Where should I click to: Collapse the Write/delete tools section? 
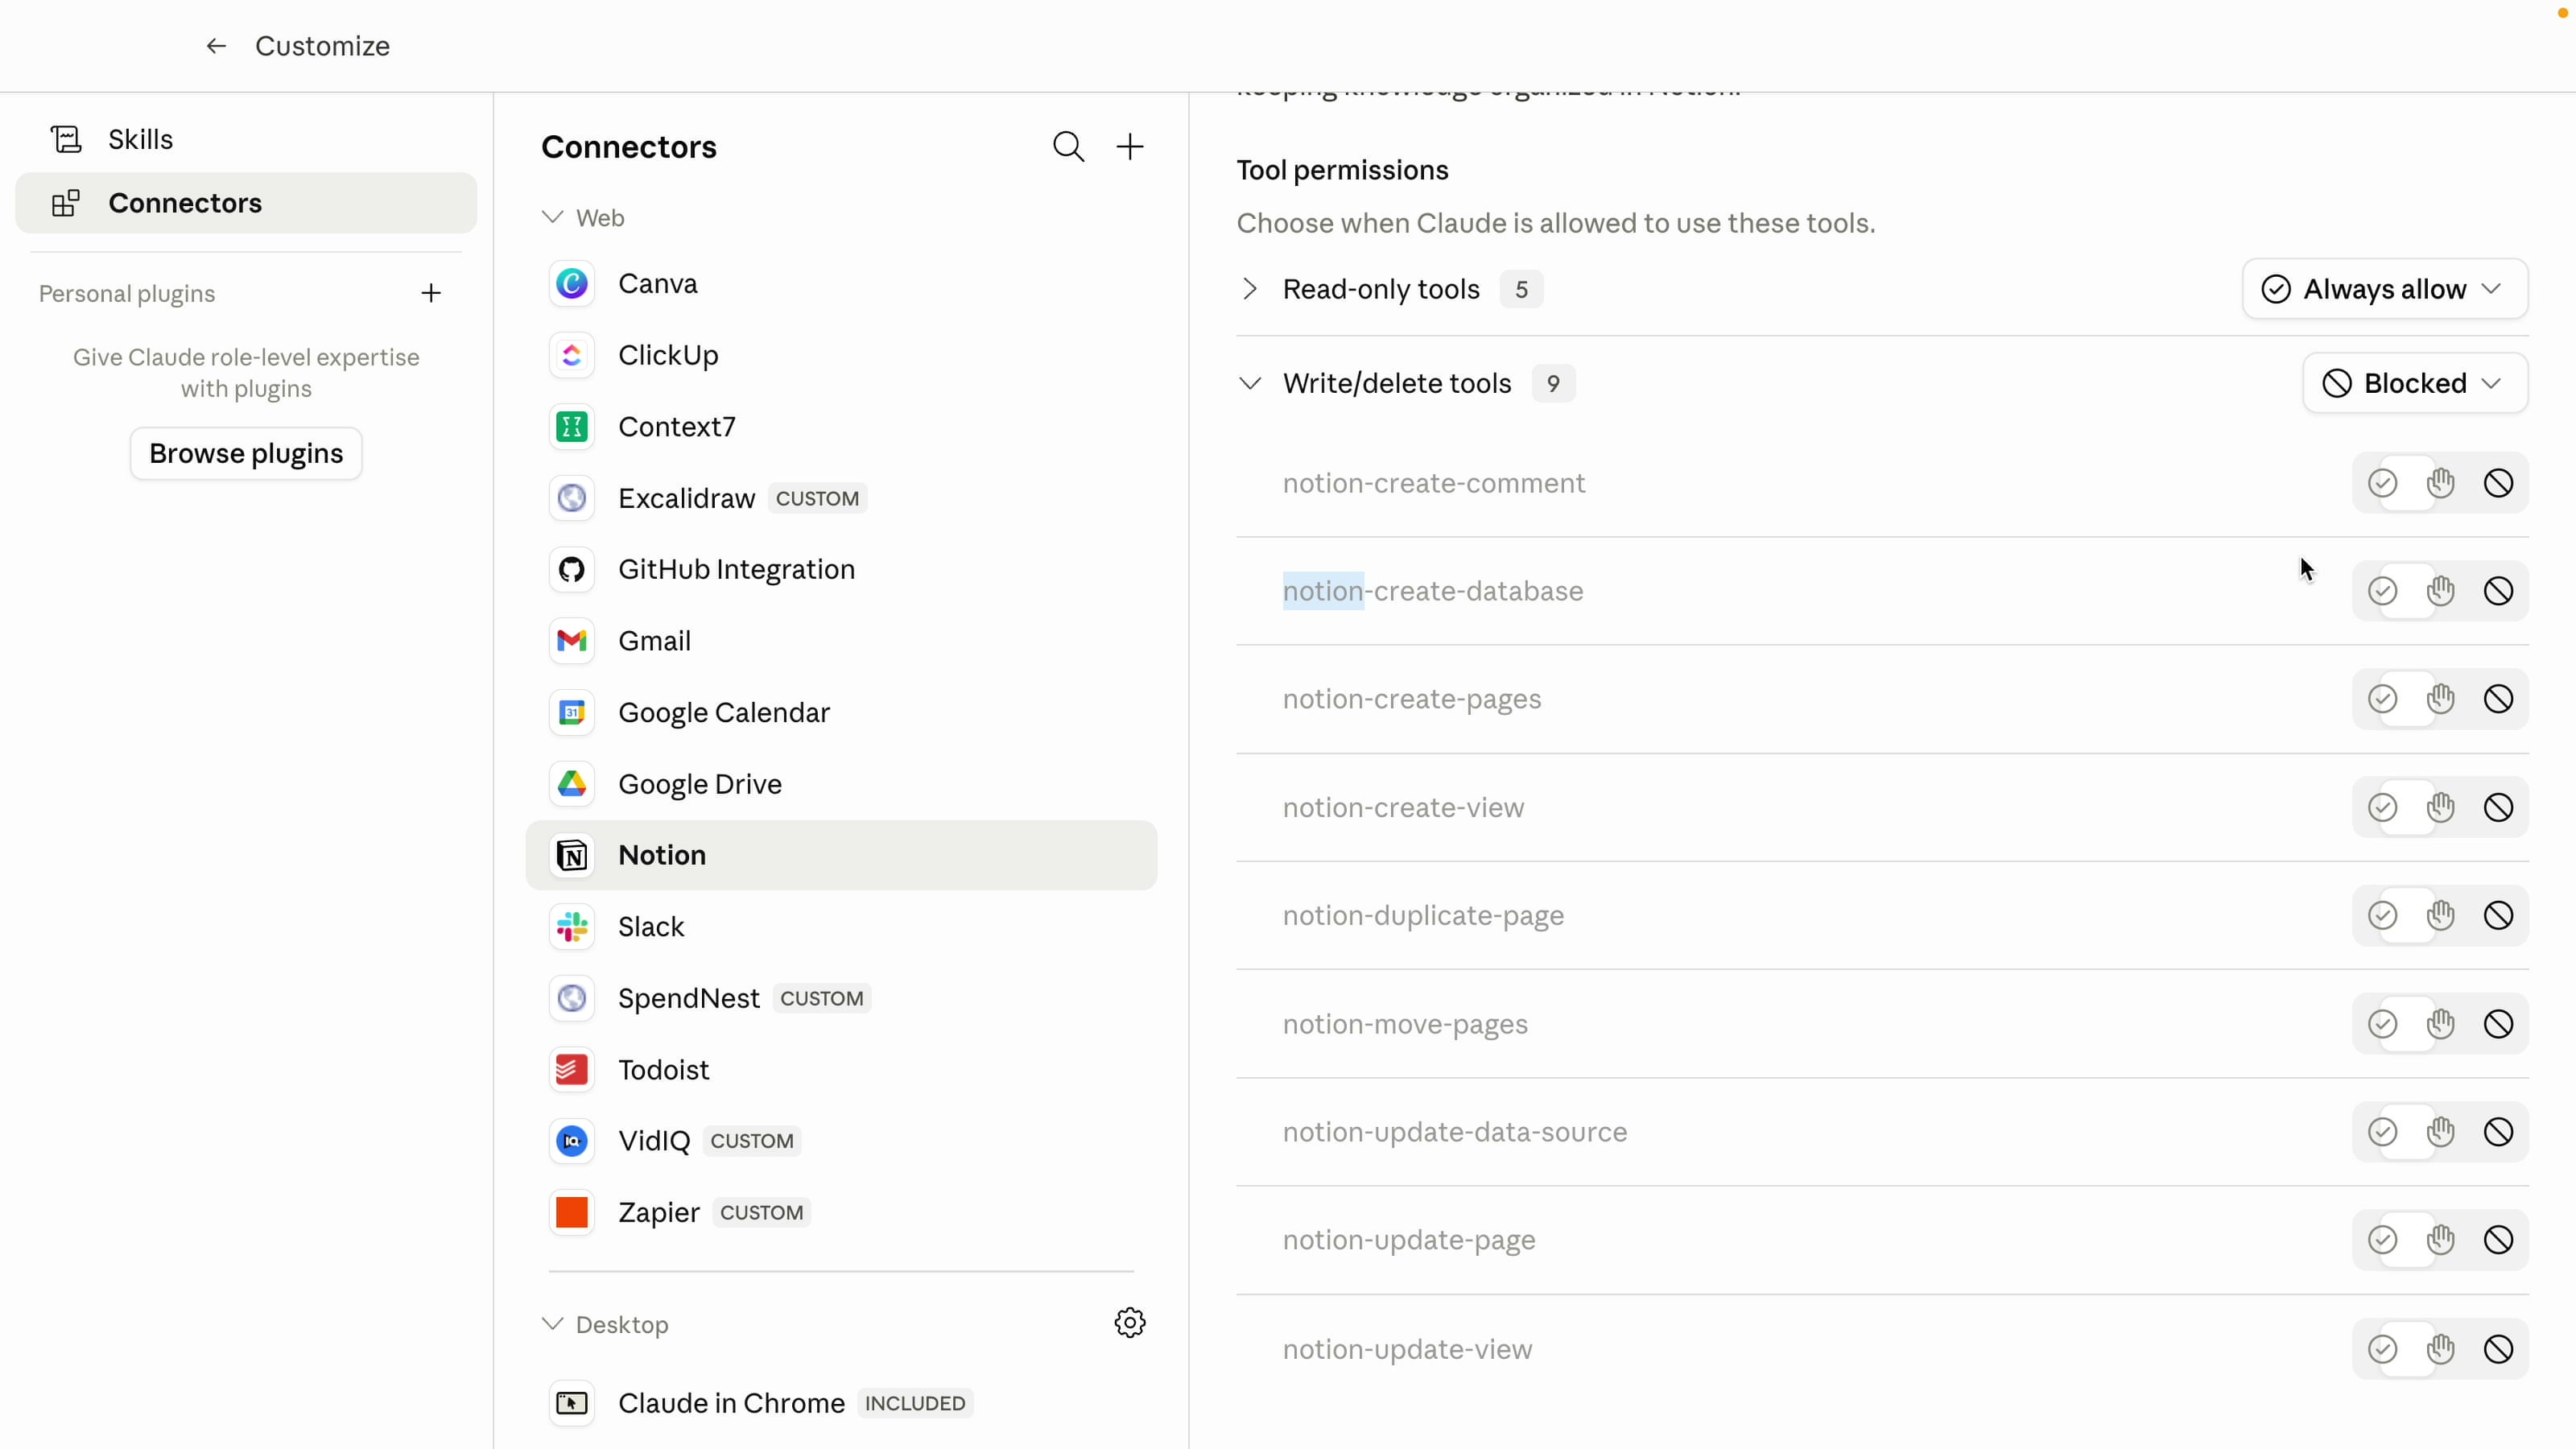[x=1250, y=383]
